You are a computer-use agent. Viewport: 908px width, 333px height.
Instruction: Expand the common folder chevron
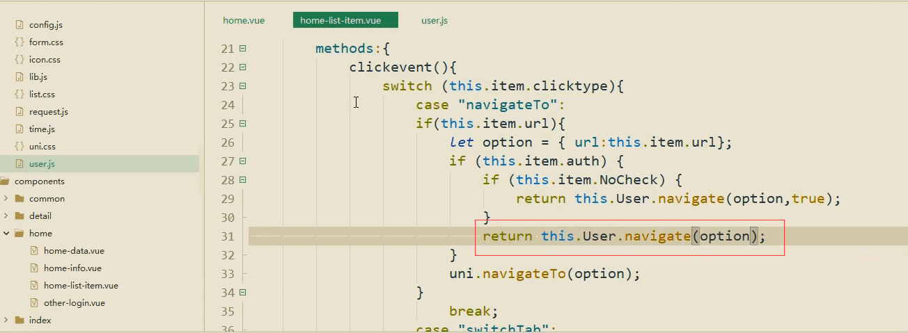[6, 198]
